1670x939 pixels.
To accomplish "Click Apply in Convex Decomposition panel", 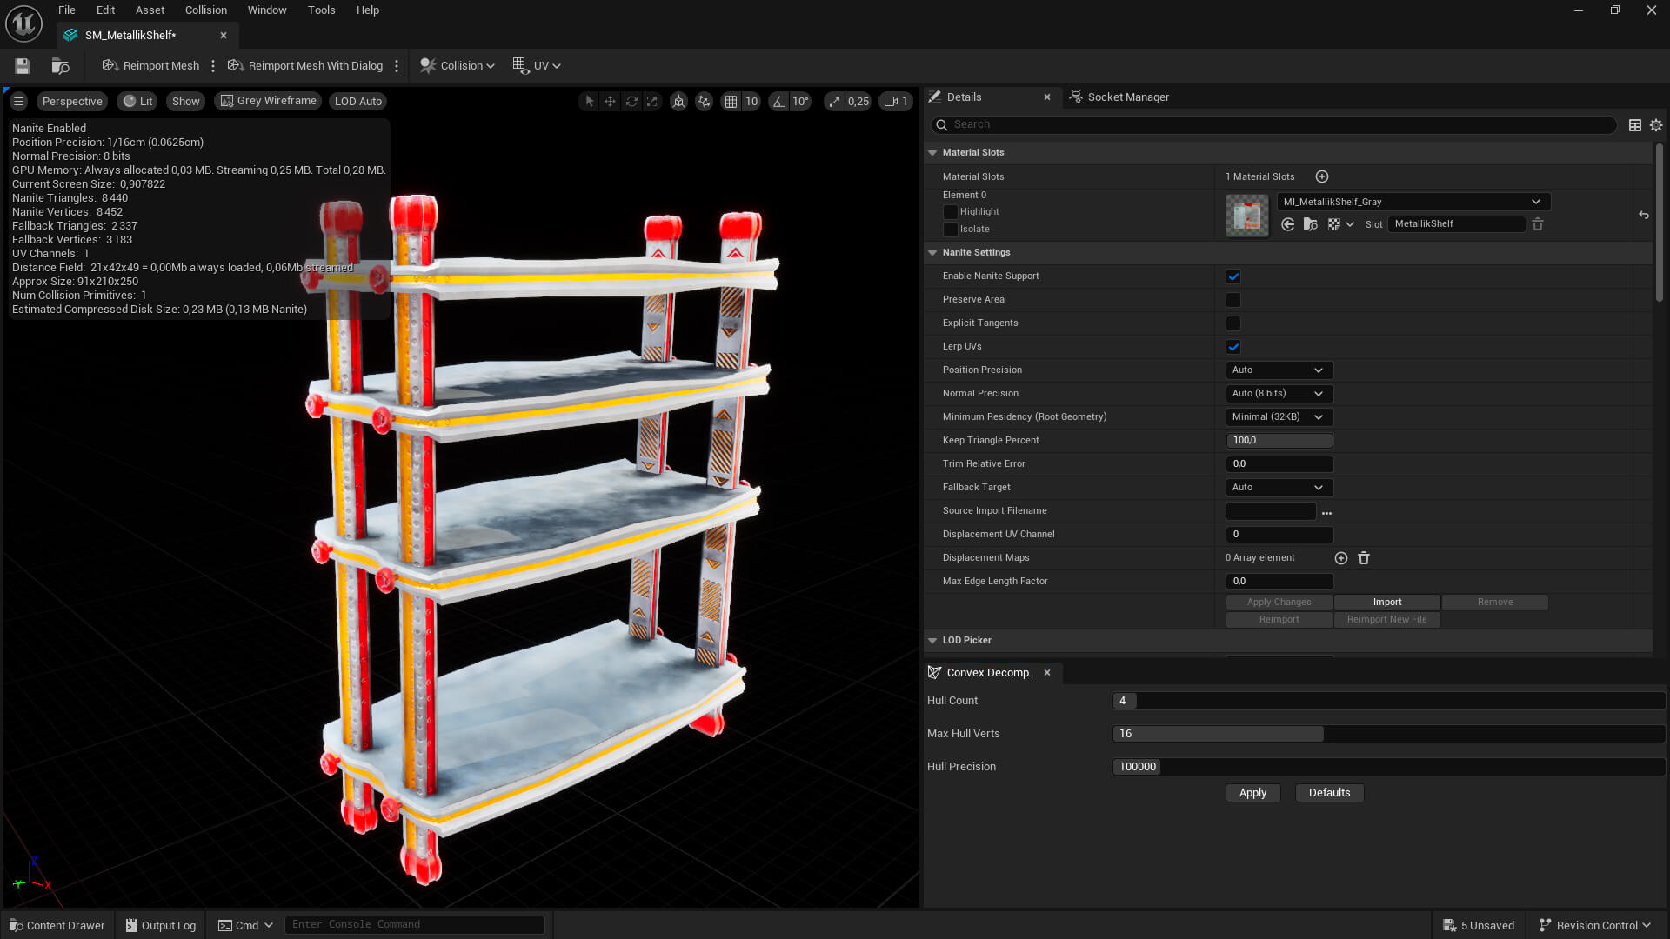I will pos(1252,793).
